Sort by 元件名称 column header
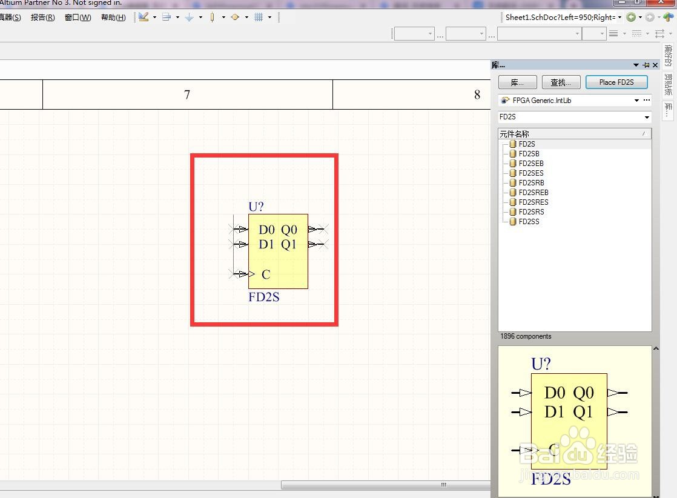The width and height of the screenshot is (677, 498). 574,133
